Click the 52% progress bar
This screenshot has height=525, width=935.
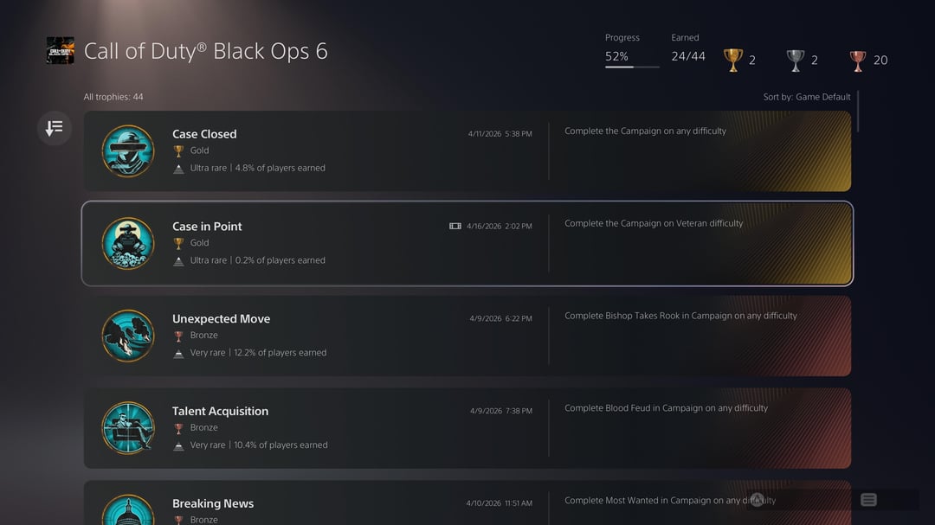point(632,67)
